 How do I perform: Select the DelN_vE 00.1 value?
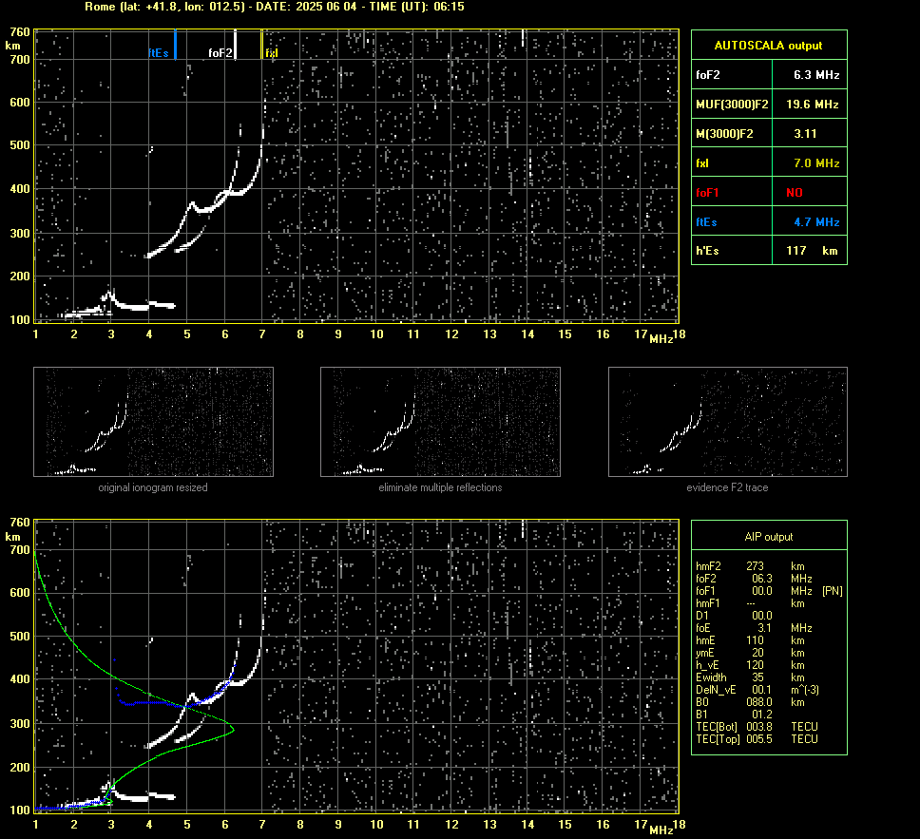761,690
